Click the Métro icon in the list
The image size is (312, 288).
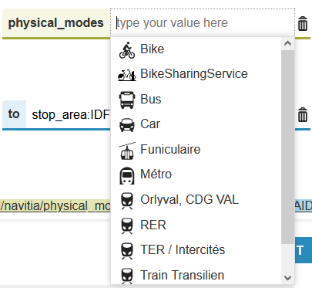point(127,176)
